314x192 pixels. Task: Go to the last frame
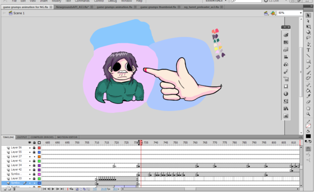62,189
